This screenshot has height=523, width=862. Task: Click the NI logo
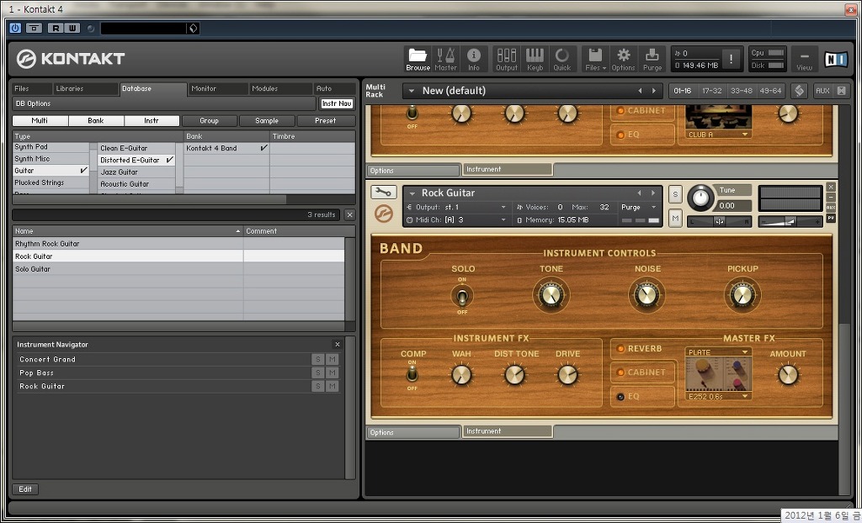click(836, 60)
